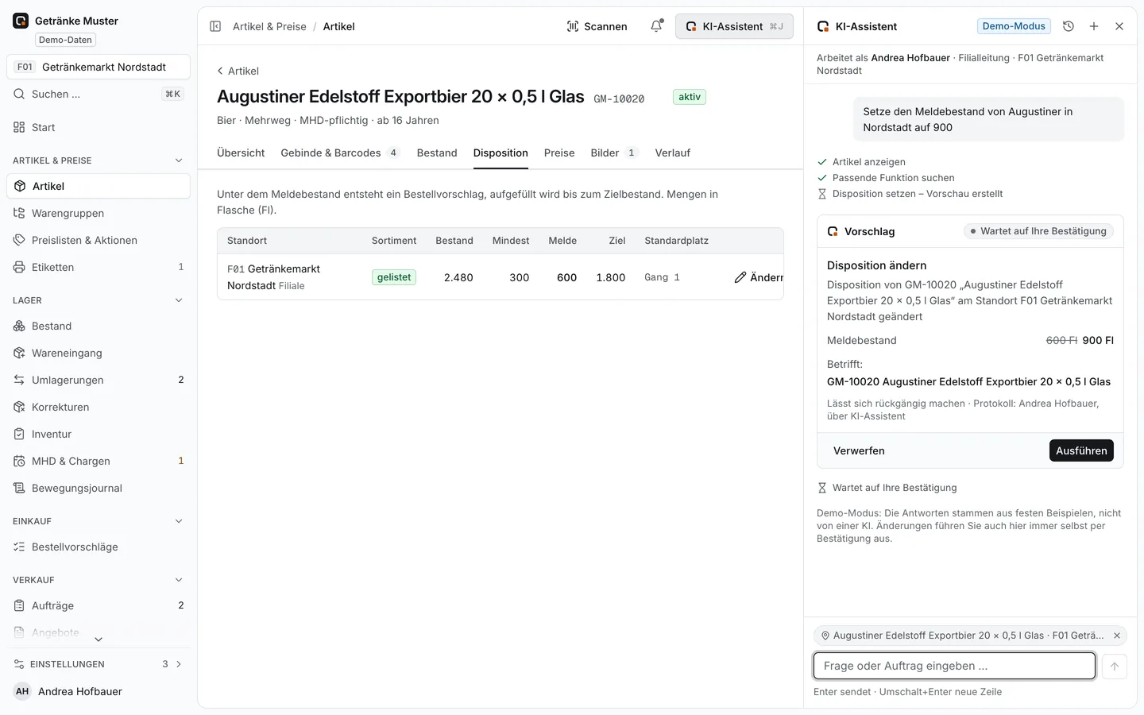The width and height of the screenshot is (1144, 715).
Task: Click article number GM-10020 in header
Action: [619, 99]
